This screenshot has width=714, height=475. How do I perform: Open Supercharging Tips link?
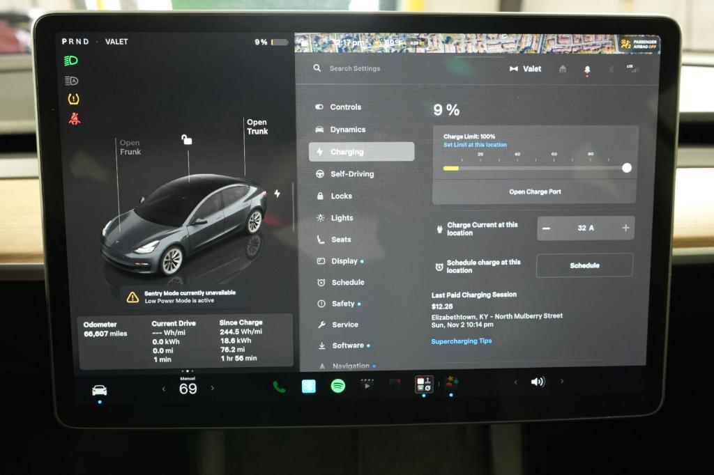[462, 341]
